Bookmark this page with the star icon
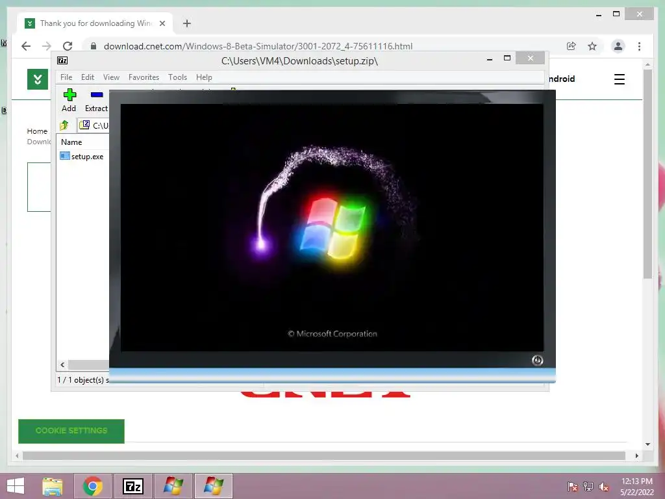The image size is (665, 499). tap(592, 46)
